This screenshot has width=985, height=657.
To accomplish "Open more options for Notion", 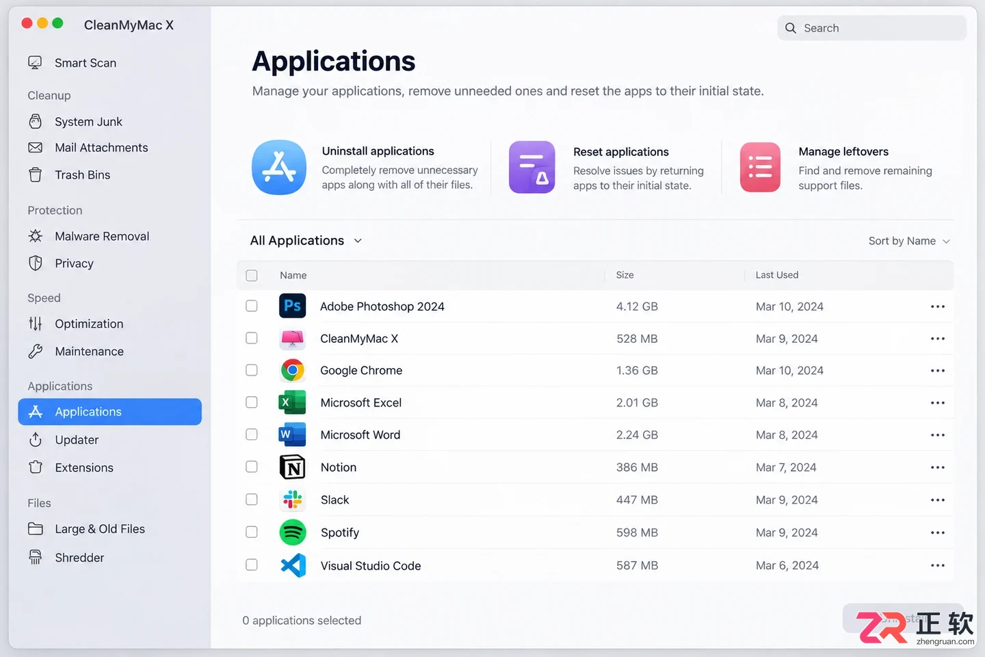I will tap(938, 467).
